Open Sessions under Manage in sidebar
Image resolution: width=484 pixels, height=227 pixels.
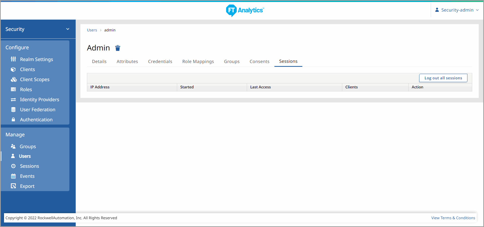(x=29, y=166)
